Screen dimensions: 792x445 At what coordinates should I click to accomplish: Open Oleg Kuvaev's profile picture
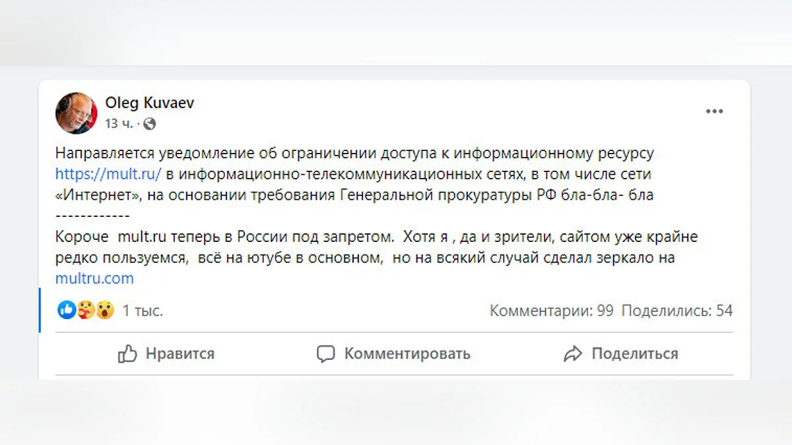(x=77, y=113)
